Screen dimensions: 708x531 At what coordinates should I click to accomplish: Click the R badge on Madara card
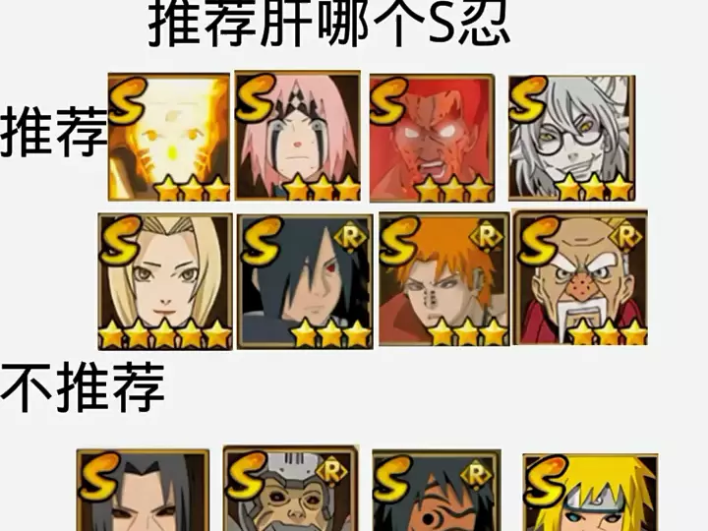pos(349,238)
